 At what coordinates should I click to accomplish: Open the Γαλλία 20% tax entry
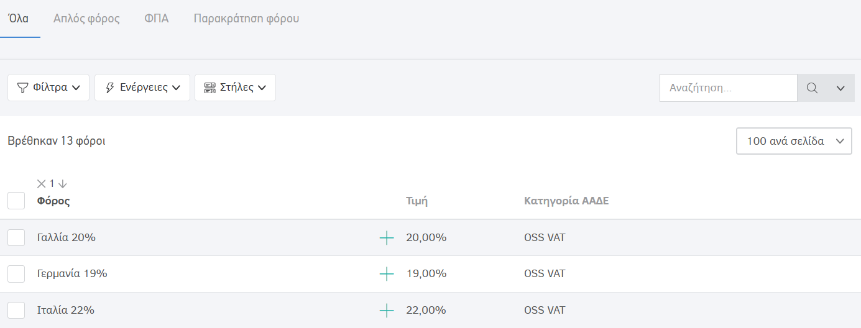[x=67, y=237]
